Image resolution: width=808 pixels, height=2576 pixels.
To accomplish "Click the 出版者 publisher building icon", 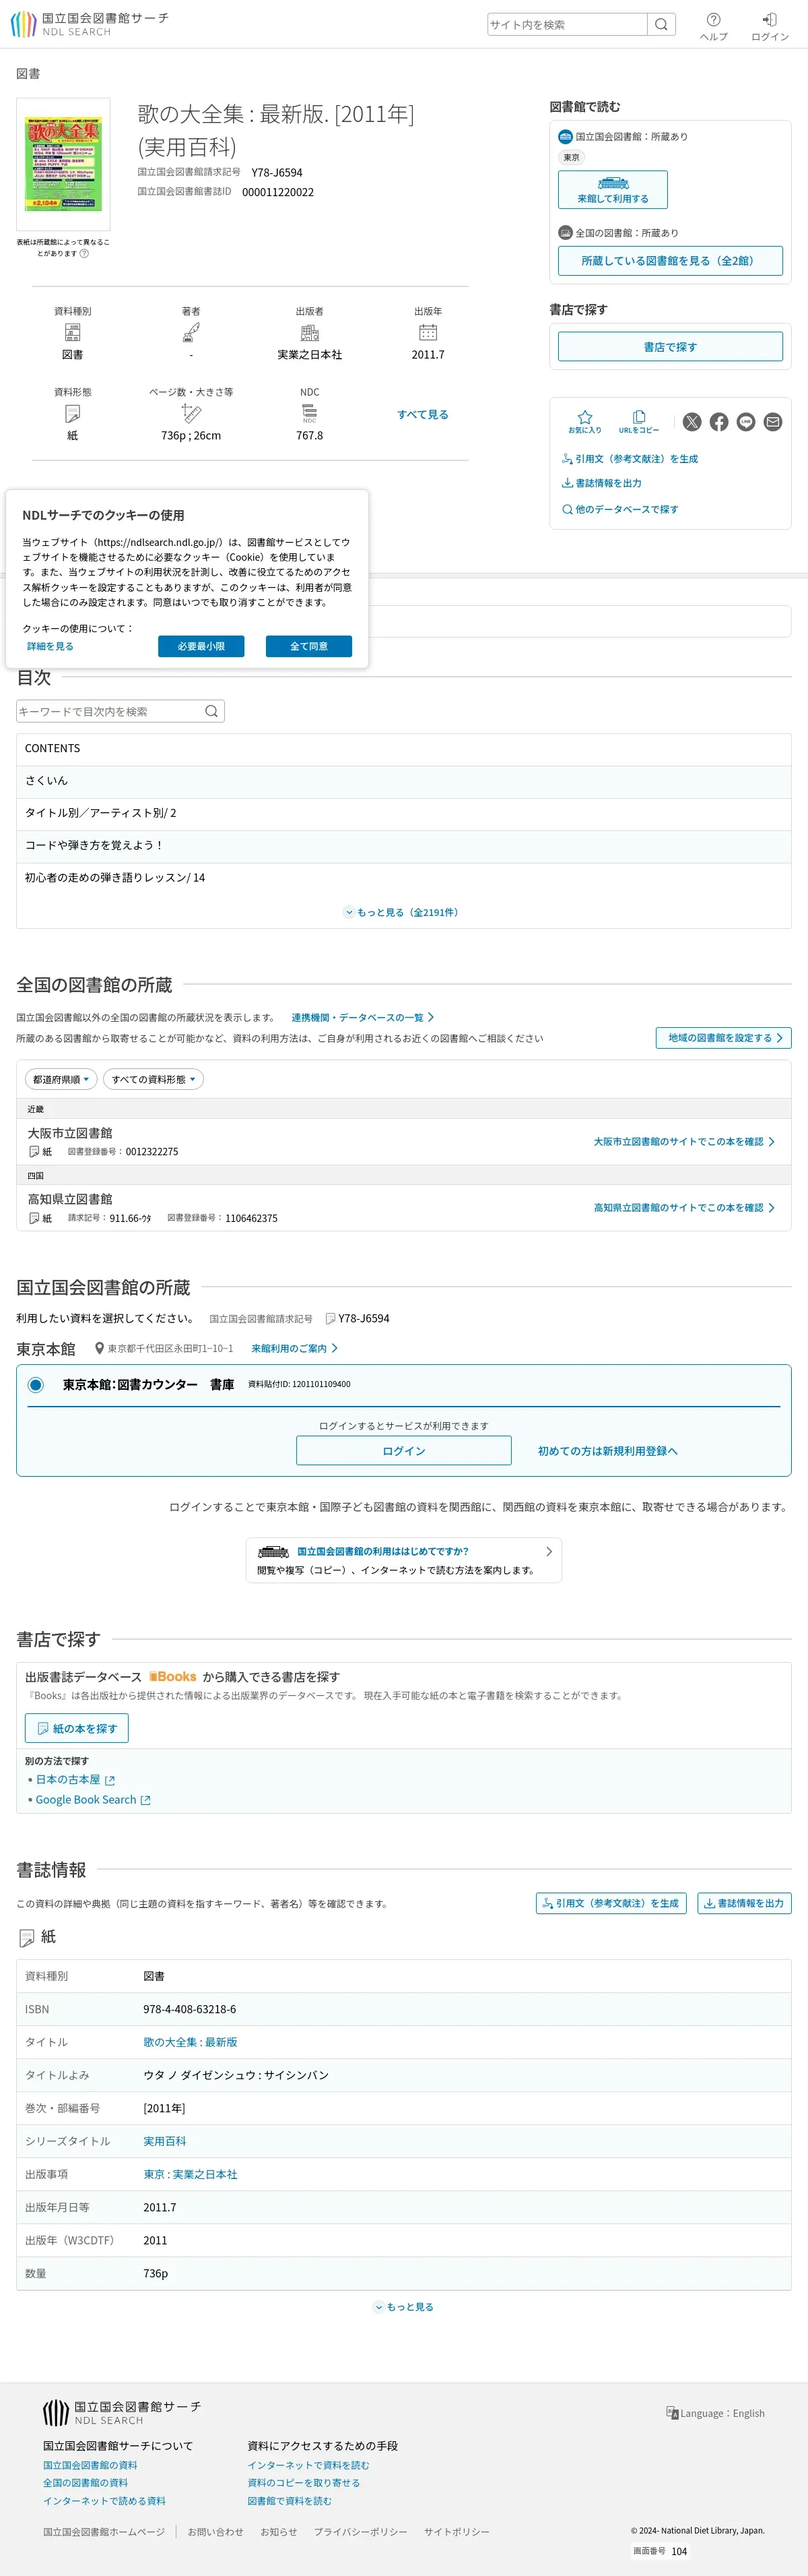I will click(x=310, y=332).
